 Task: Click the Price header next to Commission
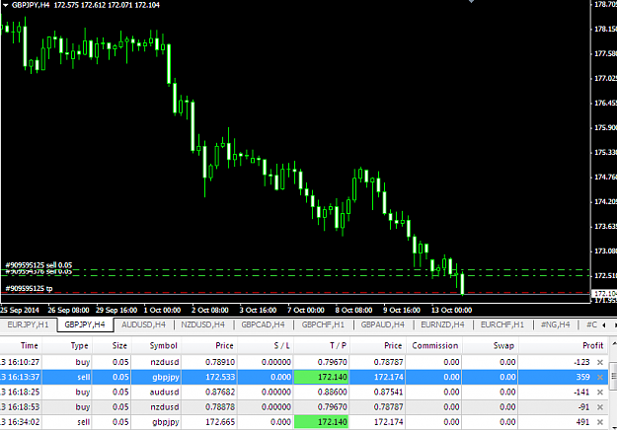click(377, 345)
